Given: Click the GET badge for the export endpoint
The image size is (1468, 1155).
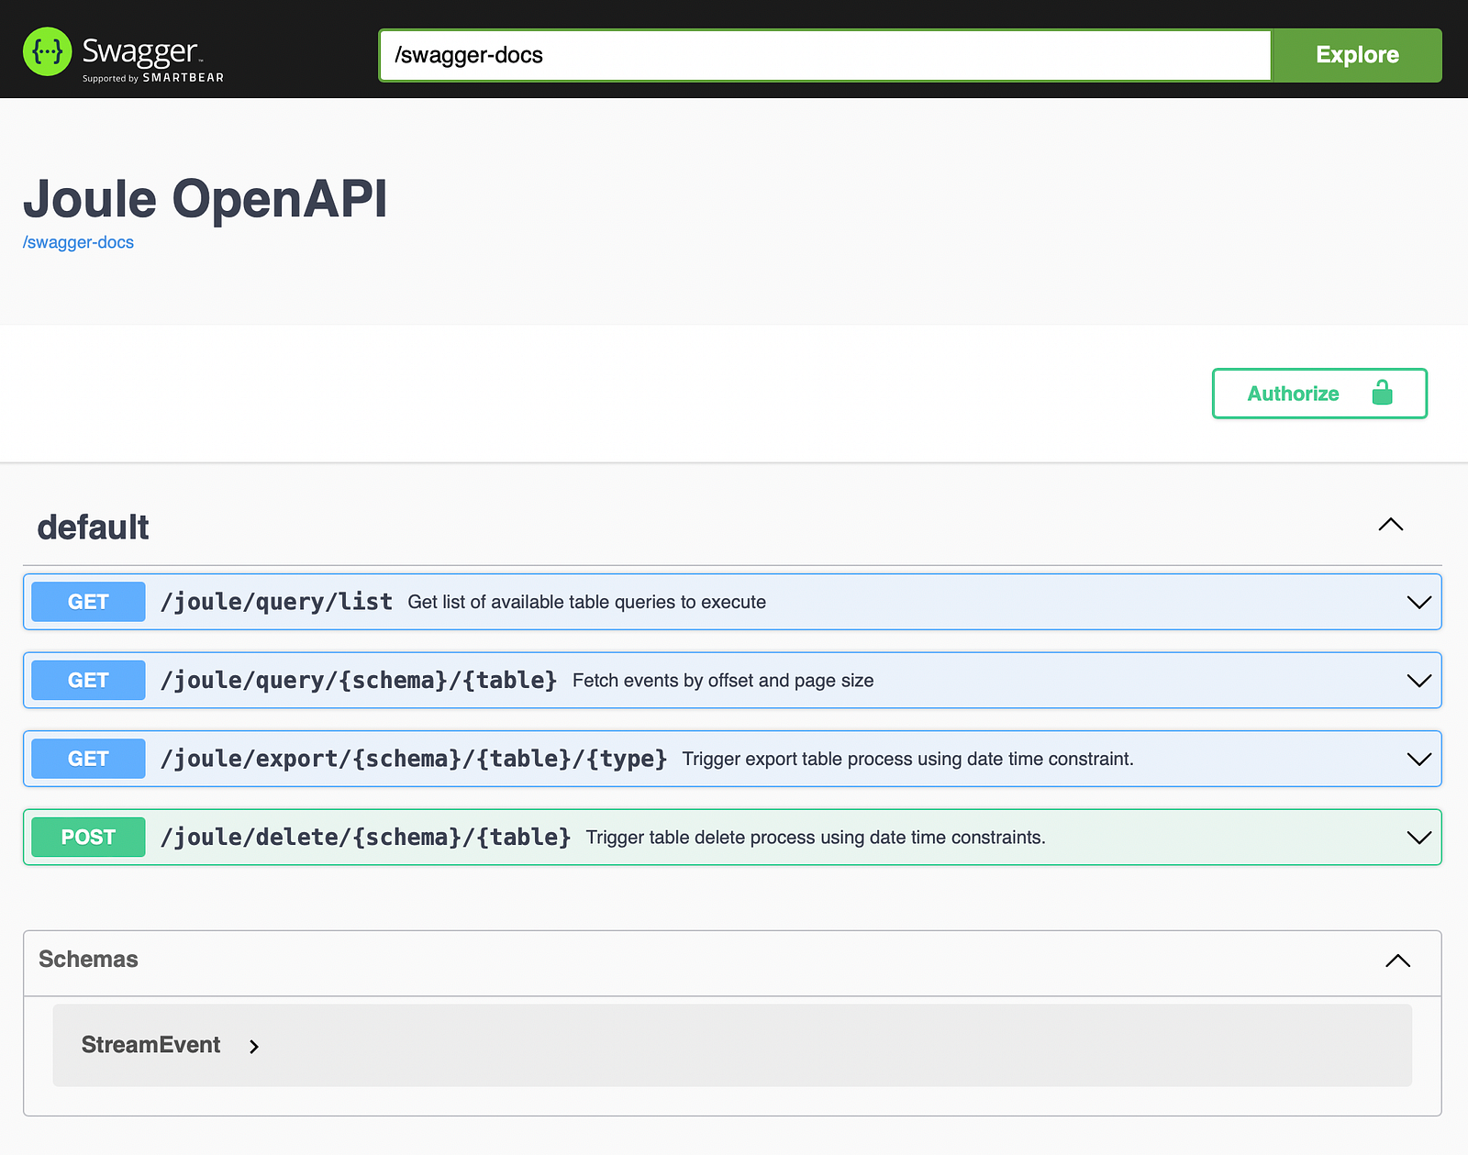Looking at the screenshot, I should pyautogui.click(x=88, y=759).
